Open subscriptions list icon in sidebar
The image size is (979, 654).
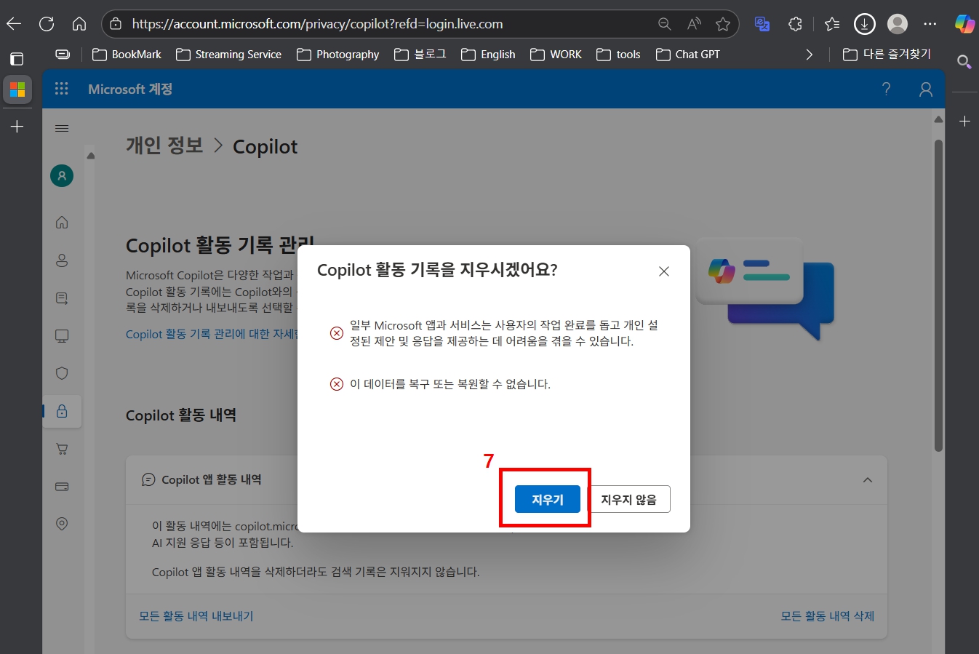[62, 298]
